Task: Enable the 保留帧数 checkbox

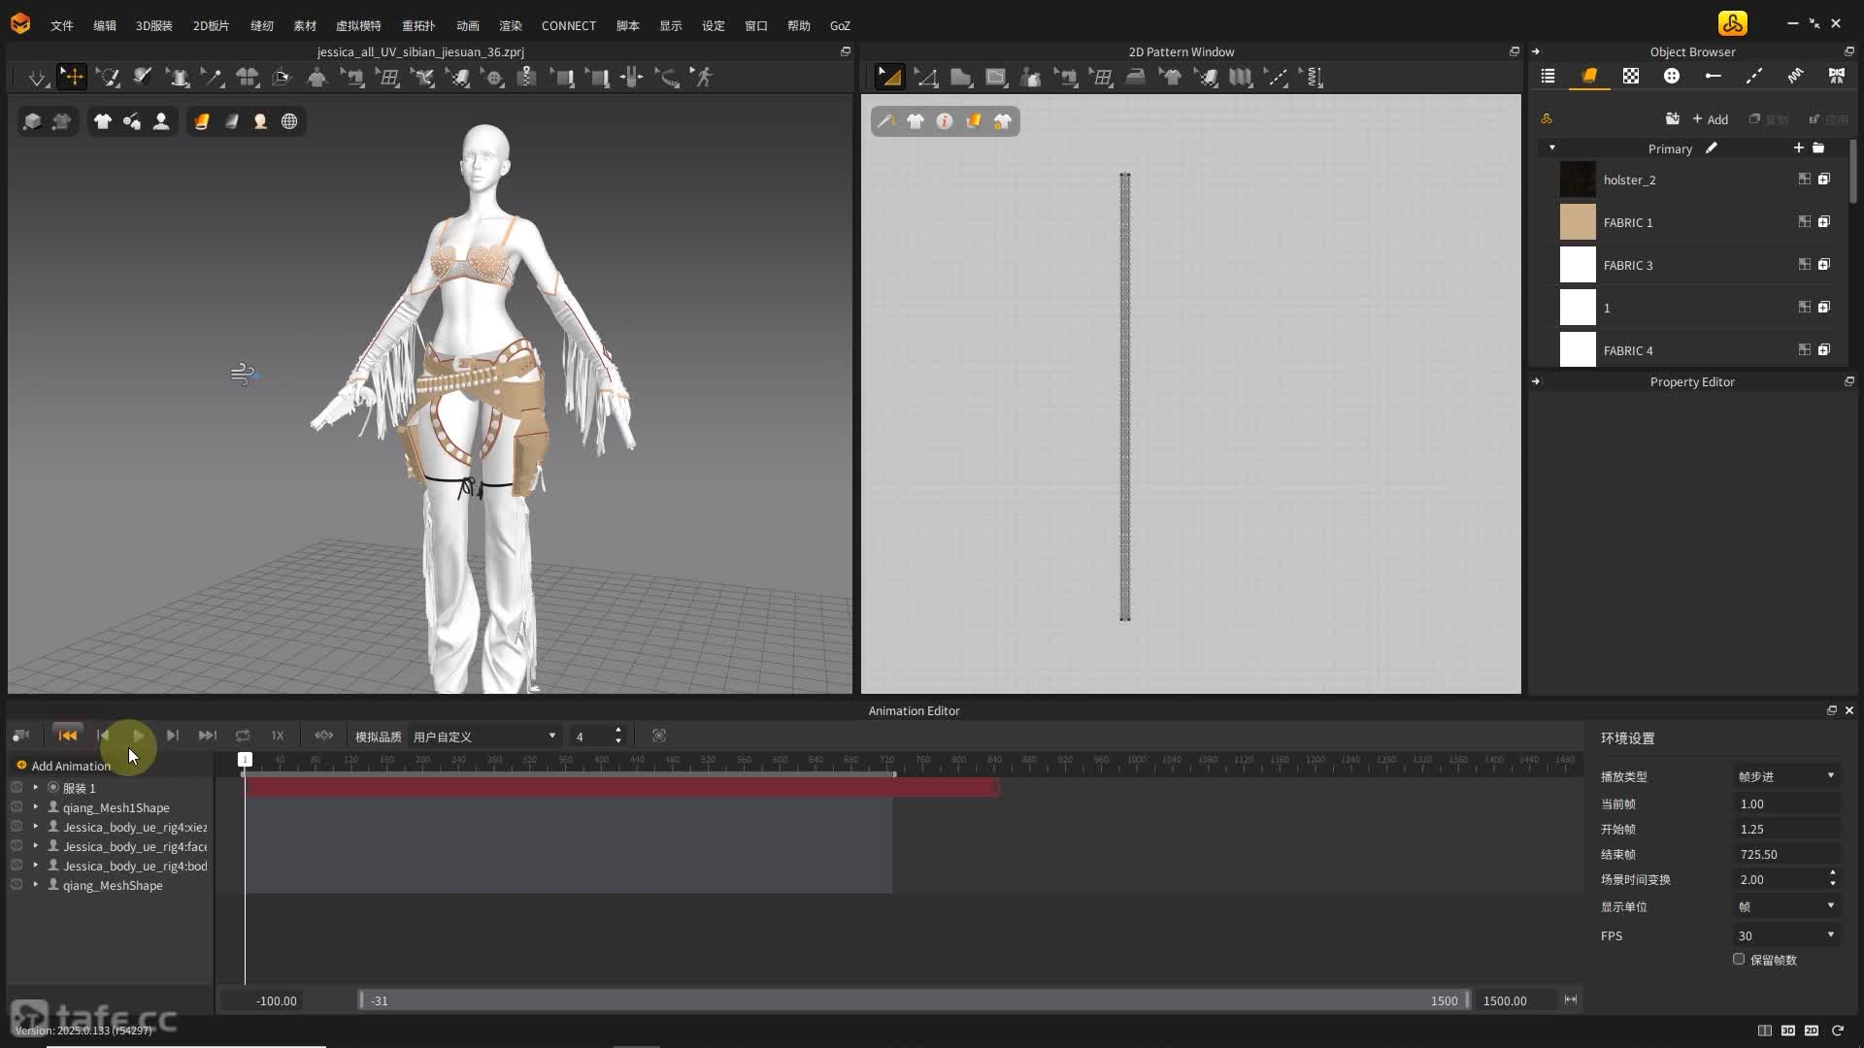Action: pos(1739,959)
